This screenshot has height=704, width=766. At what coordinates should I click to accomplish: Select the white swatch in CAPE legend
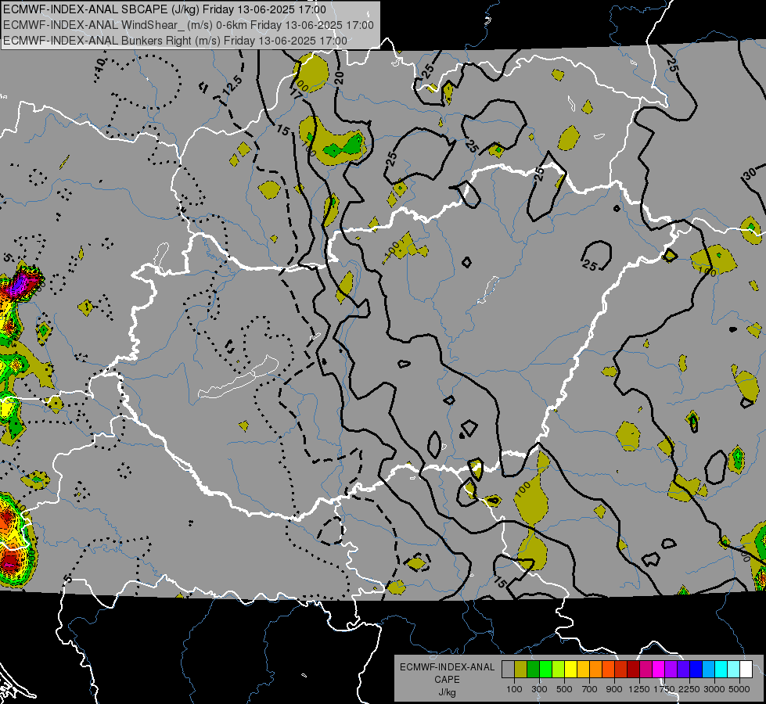click(746, 669)
